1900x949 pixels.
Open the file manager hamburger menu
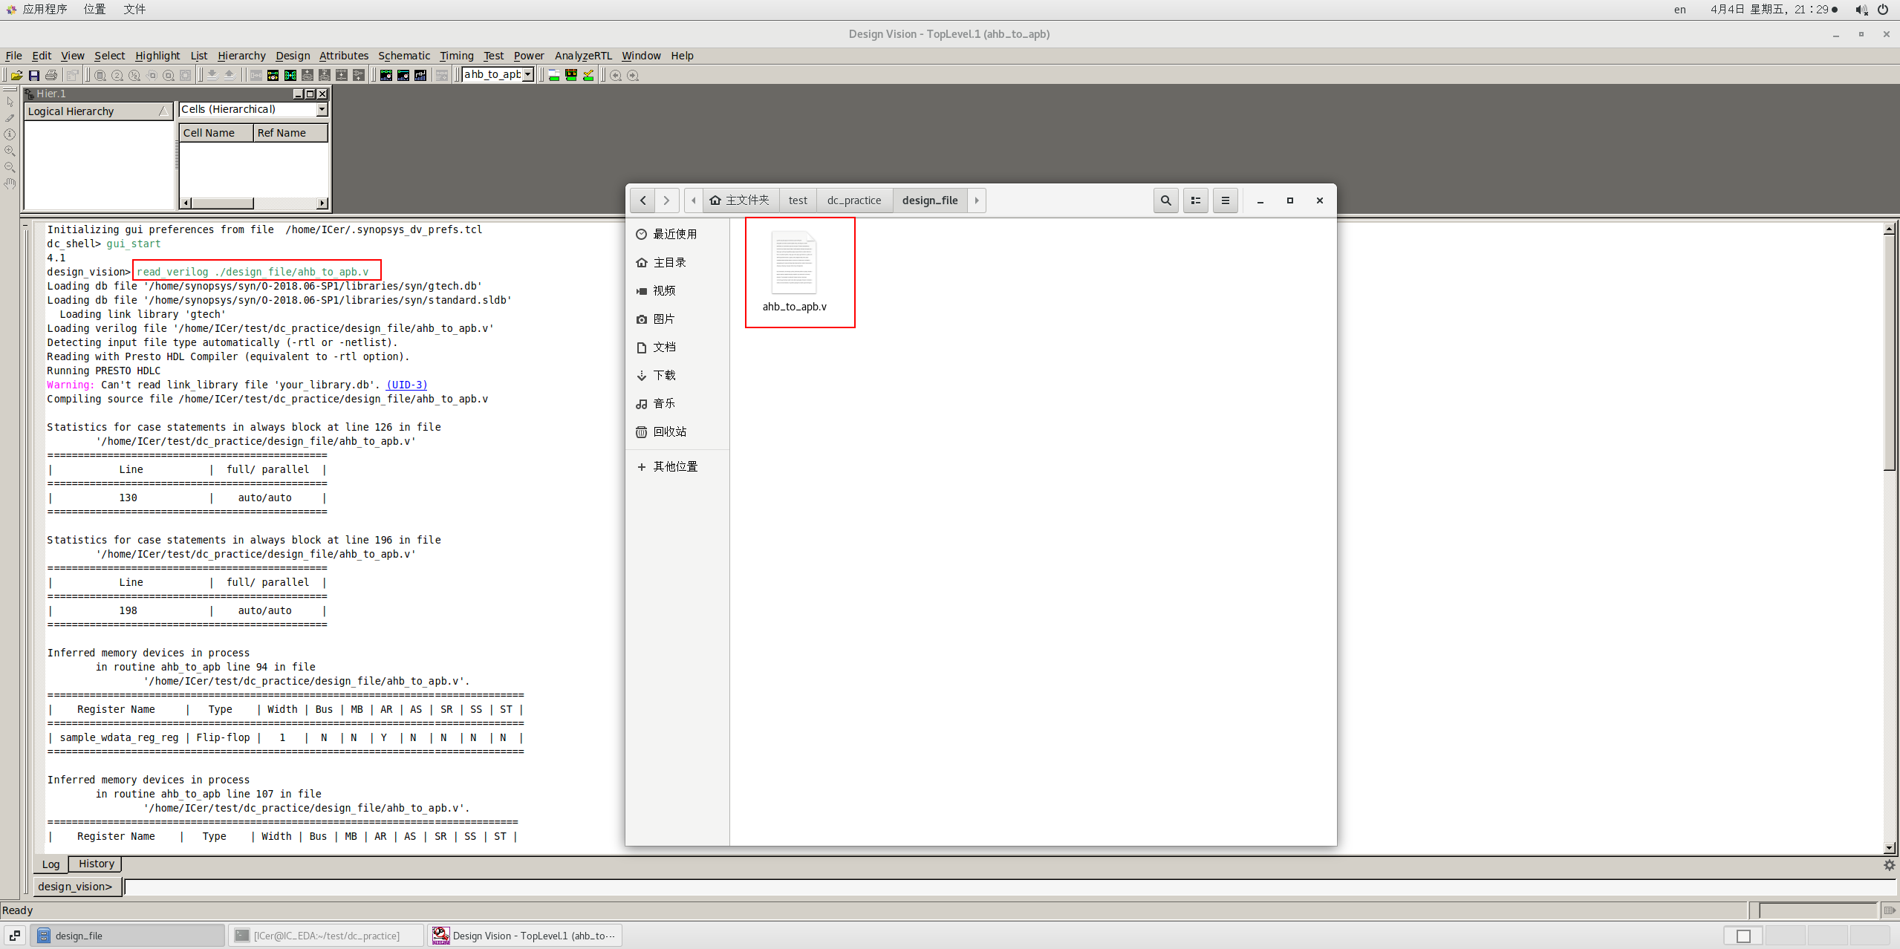click(x=1225, y=200)
